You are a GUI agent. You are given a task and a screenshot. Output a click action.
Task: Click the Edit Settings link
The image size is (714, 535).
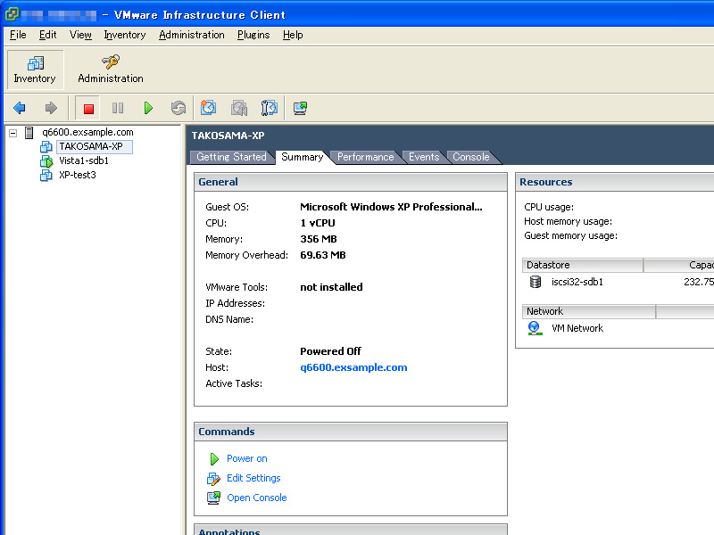[253, 478]
